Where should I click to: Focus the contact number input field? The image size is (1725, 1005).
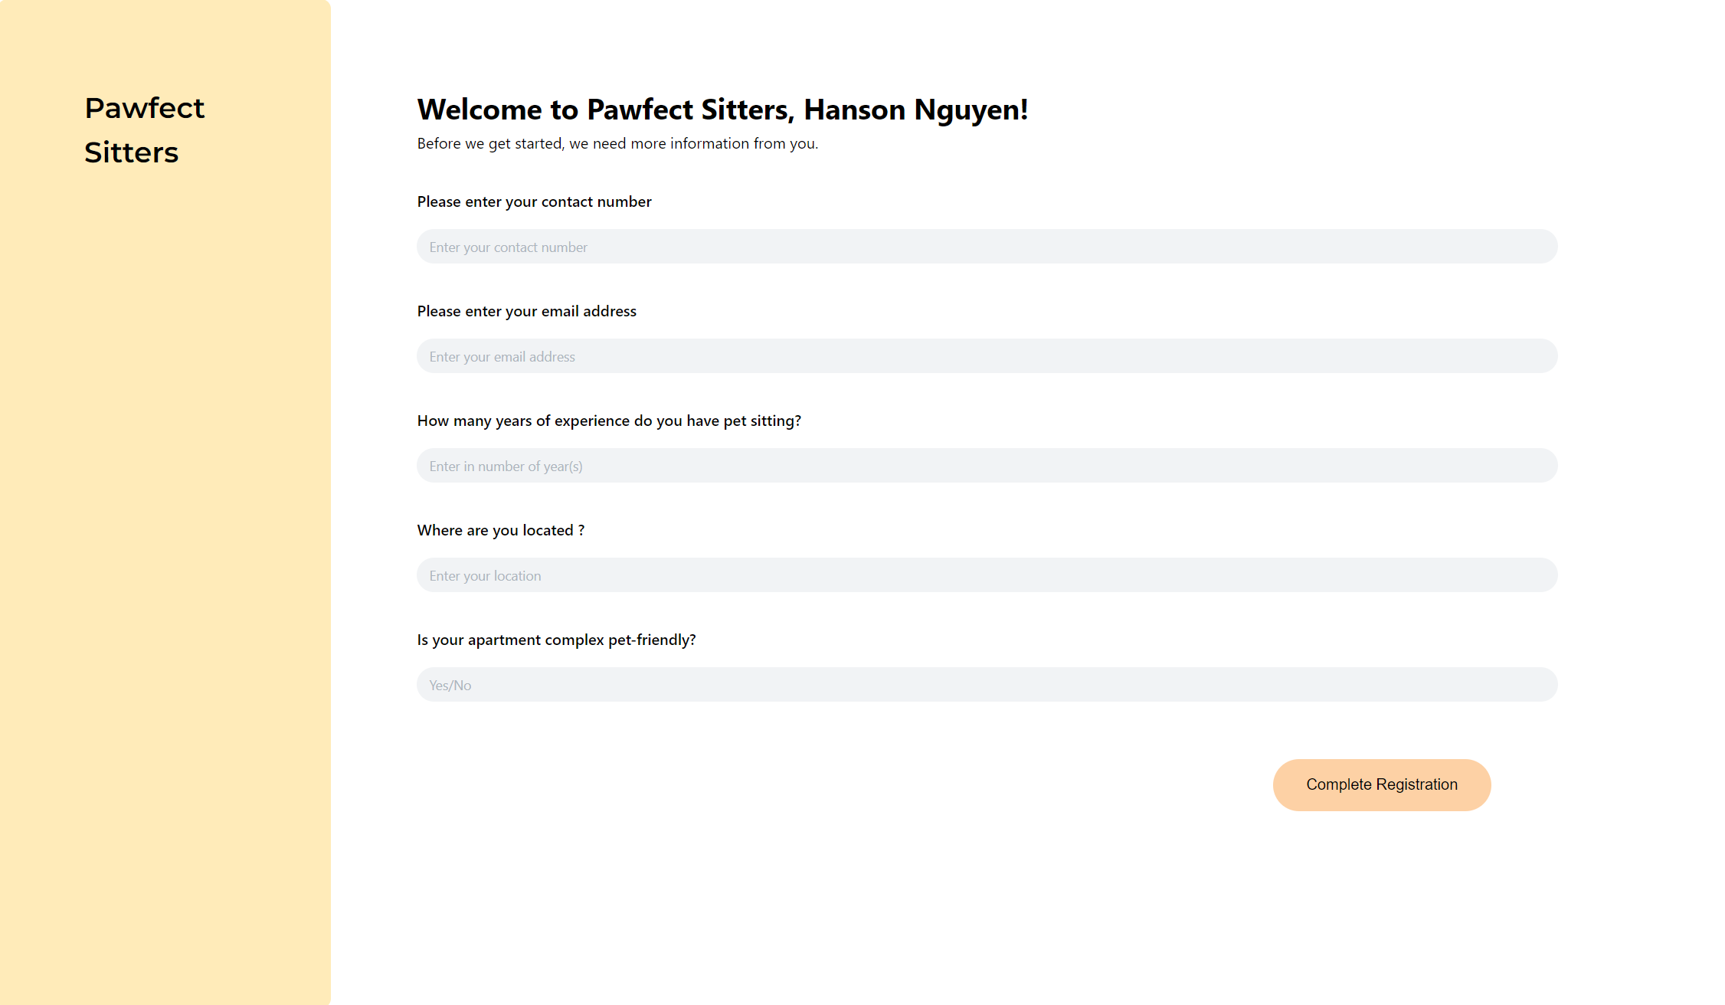[987, 247]
